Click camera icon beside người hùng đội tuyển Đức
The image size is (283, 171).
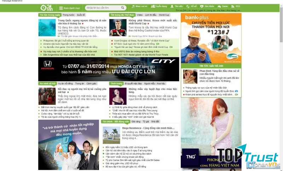coord(236,91)
